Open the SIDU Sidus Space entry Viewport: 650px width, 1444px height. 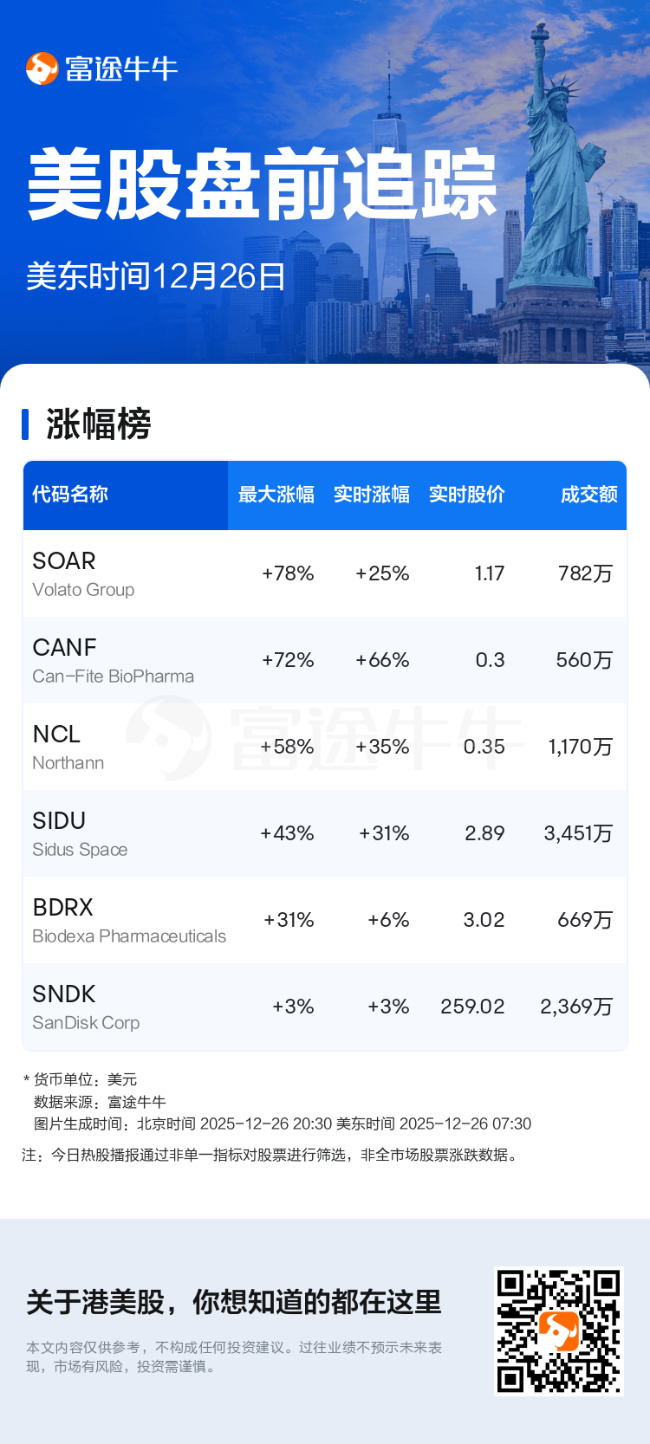tap(80, 833)
